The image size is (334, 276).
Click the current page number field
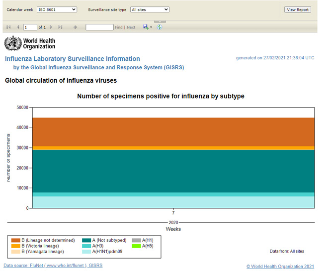point(30,27)
